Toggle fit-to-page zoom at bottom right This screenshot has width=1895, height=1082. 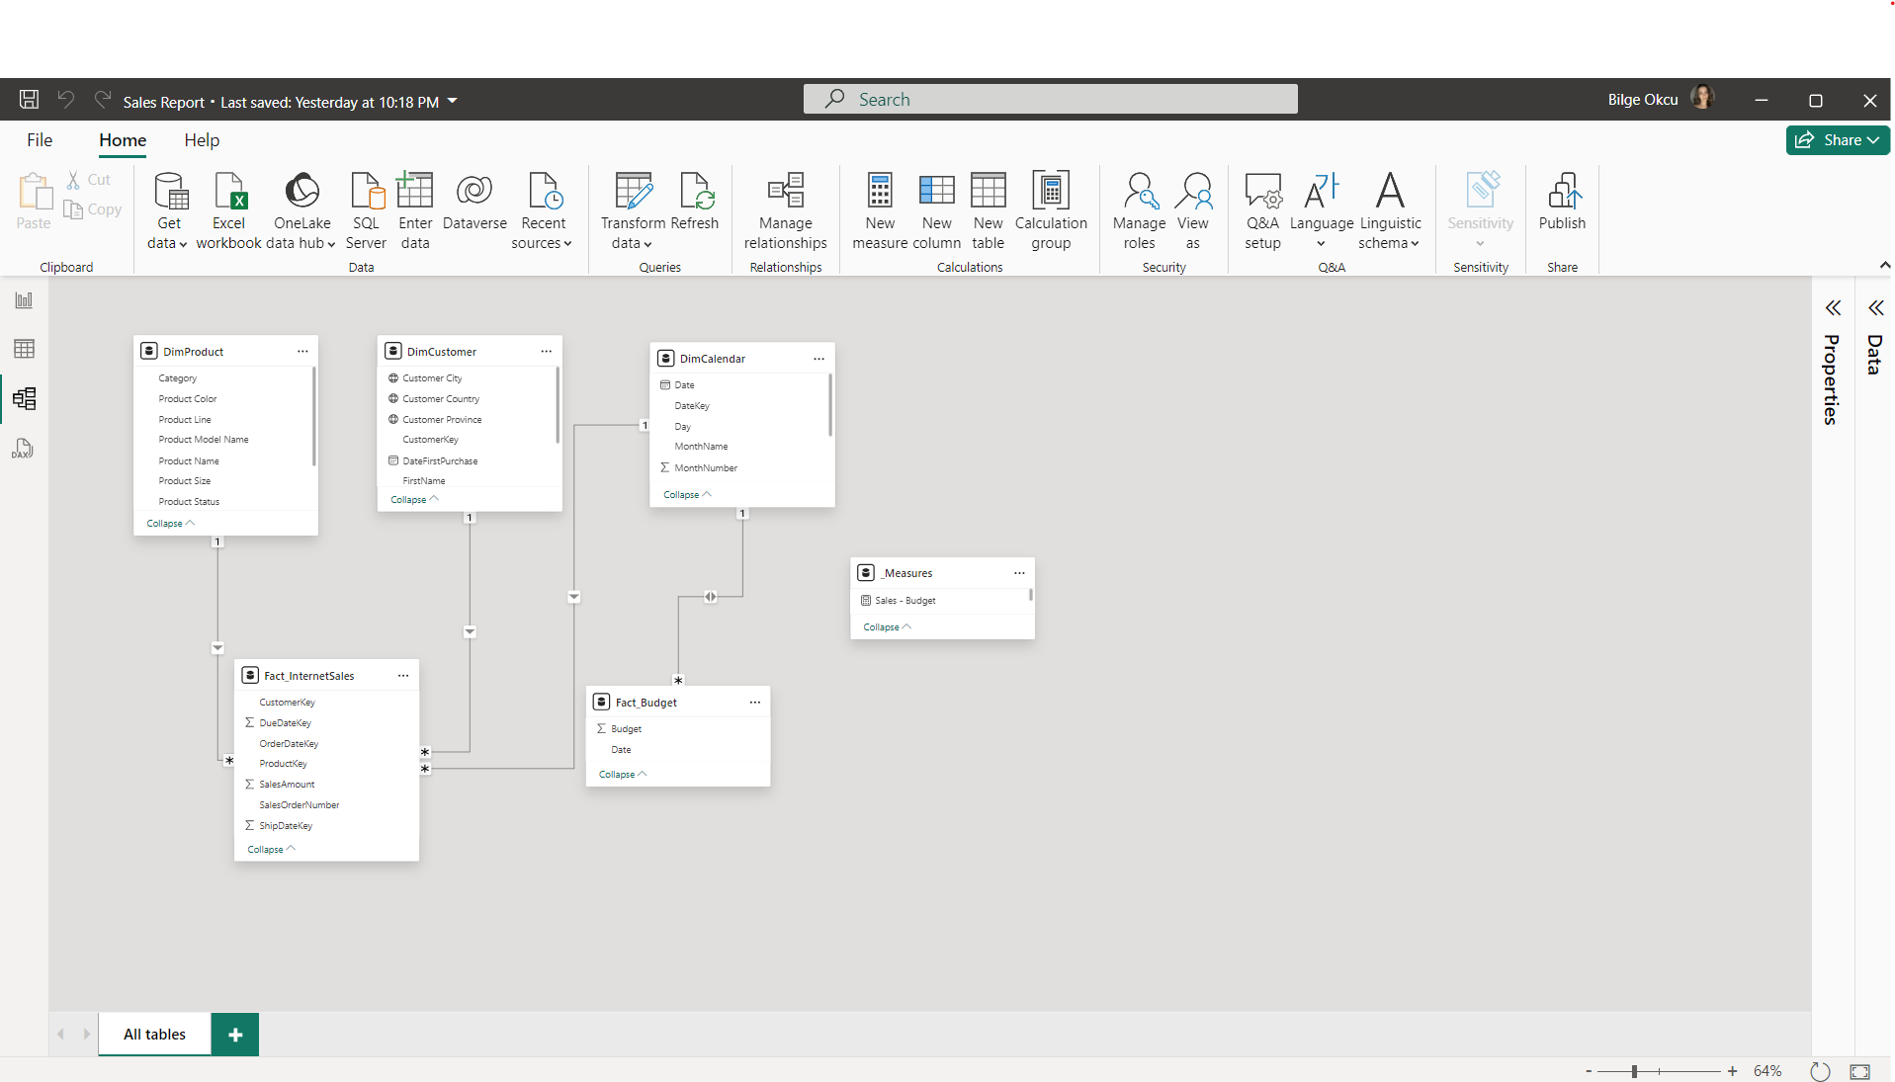[x=1860, y=1071]
